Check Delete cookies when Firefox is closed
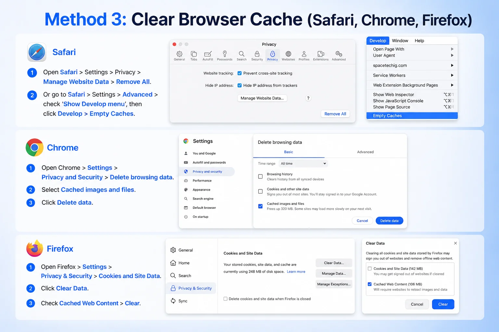Viewport: 499px width, 332px height. 225,299
